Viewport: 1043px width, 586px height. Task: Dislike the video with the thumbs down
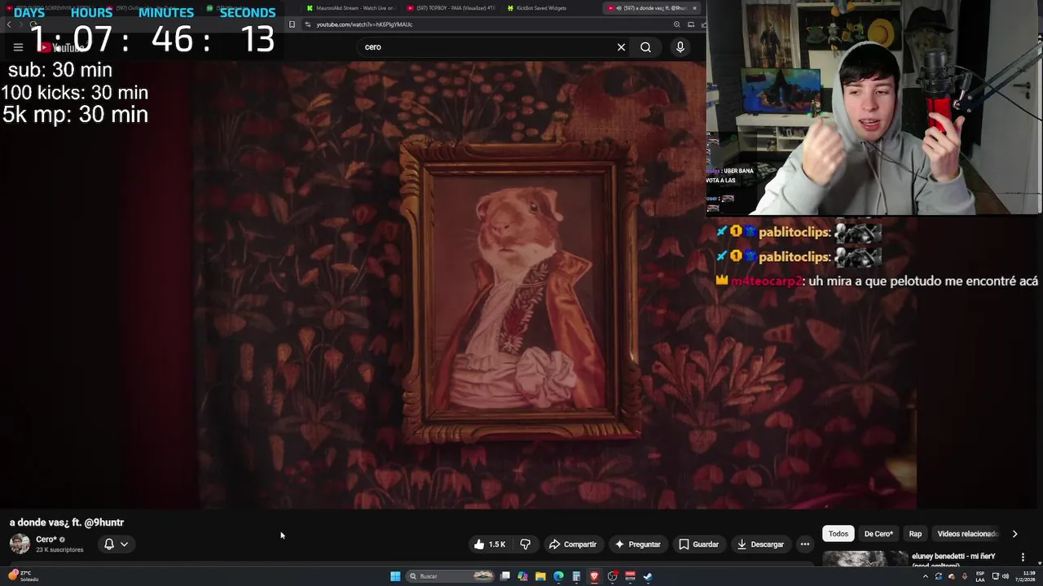526,544
